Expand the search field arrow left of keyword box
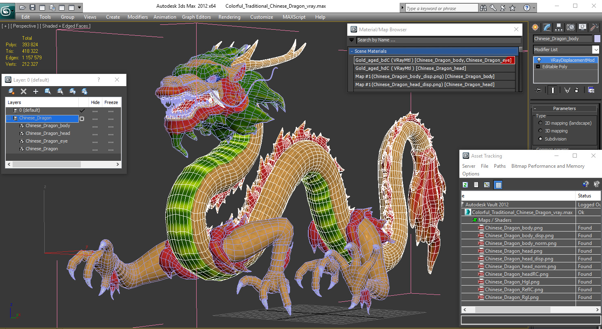602x329 pixels. pyautogui.click(x=402, y=8)
